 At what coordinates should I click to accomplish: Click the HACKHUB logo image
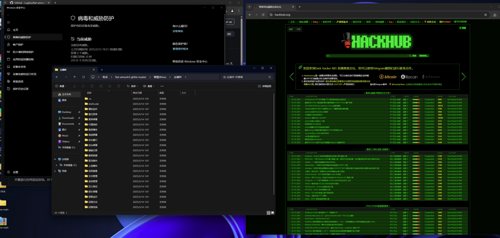point(377,42)
